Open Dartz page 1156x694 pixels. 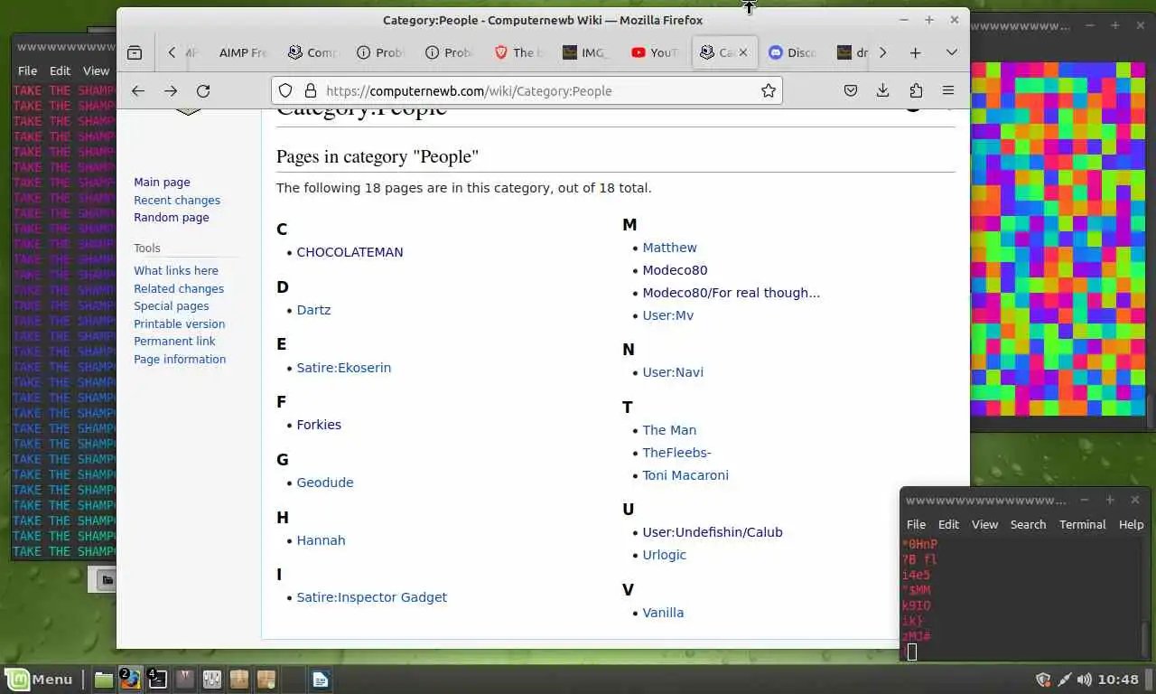313,310
